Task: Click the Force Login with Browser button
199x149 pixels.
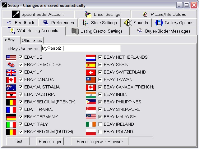Action: [x=99, y=142]
